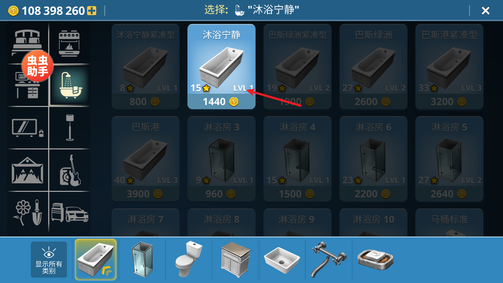The height and width of the screenshot is (283, 503).
Task: Toggle 显示所有类别 eye button
Action: click(x=49, y=259)
